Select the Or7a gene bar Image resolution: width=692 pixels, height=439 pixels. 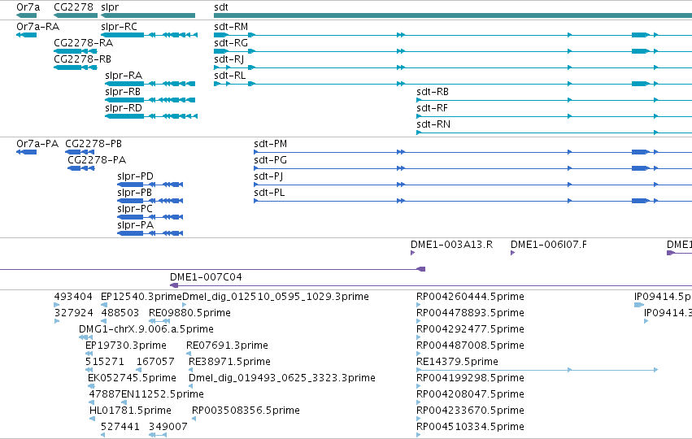[27, 15]
